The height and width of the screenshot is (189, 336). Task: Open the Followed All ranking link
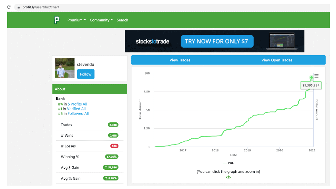pyautogui.click(x=78, y=113)
